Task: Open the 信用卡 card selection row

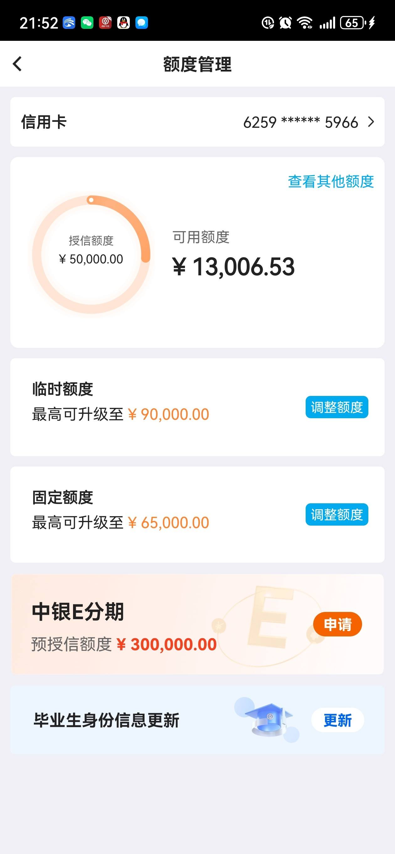Action: [x=197, y=122]
